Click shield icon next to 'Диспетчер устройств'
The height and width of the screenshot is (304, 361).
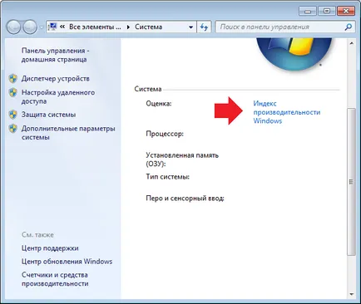12,79
